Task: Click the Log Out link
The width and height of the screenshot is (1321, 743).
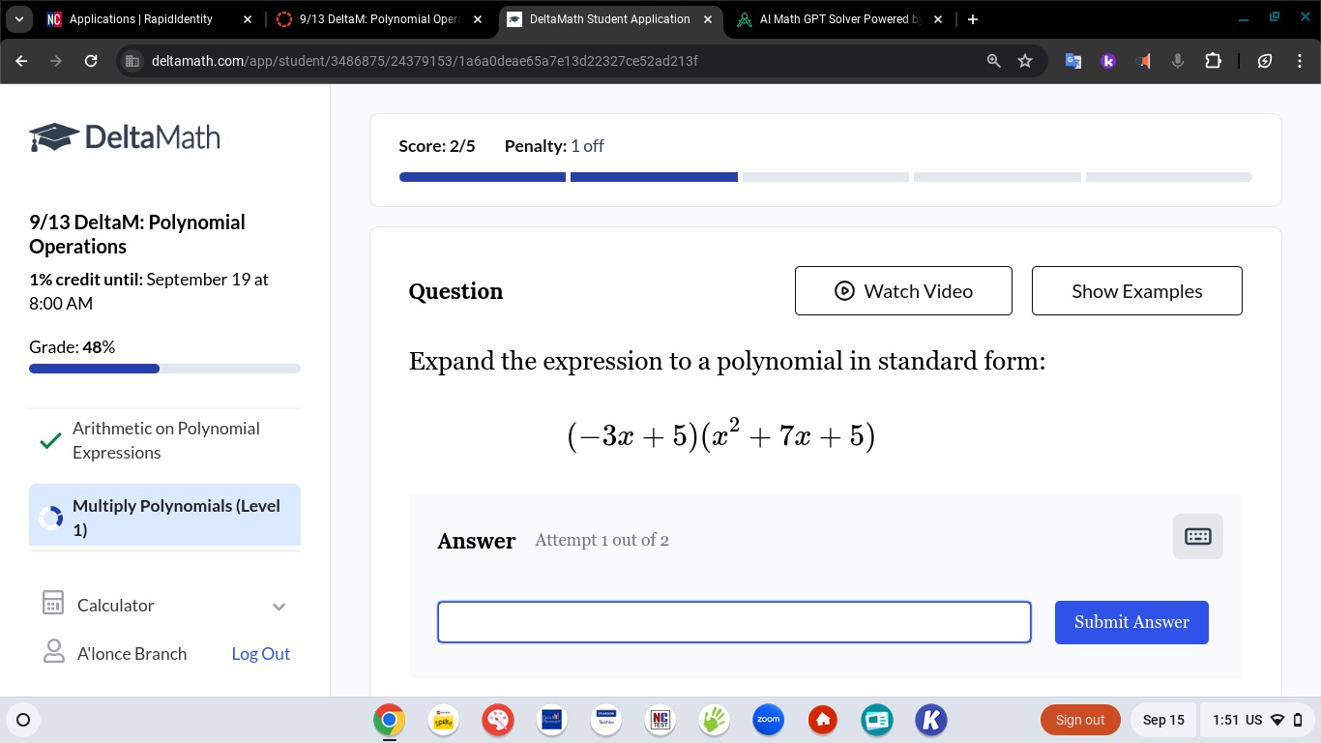Action: pos(260,653)
